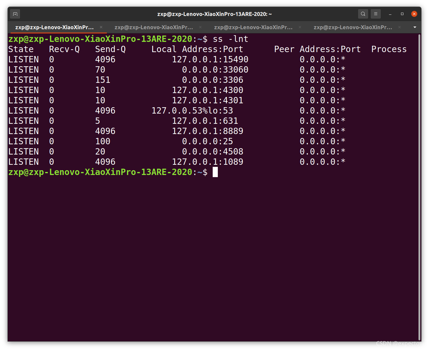Screen dimensions: 429x350
Task: Click the 'Send-Q' column header
Action: (110, 49)
